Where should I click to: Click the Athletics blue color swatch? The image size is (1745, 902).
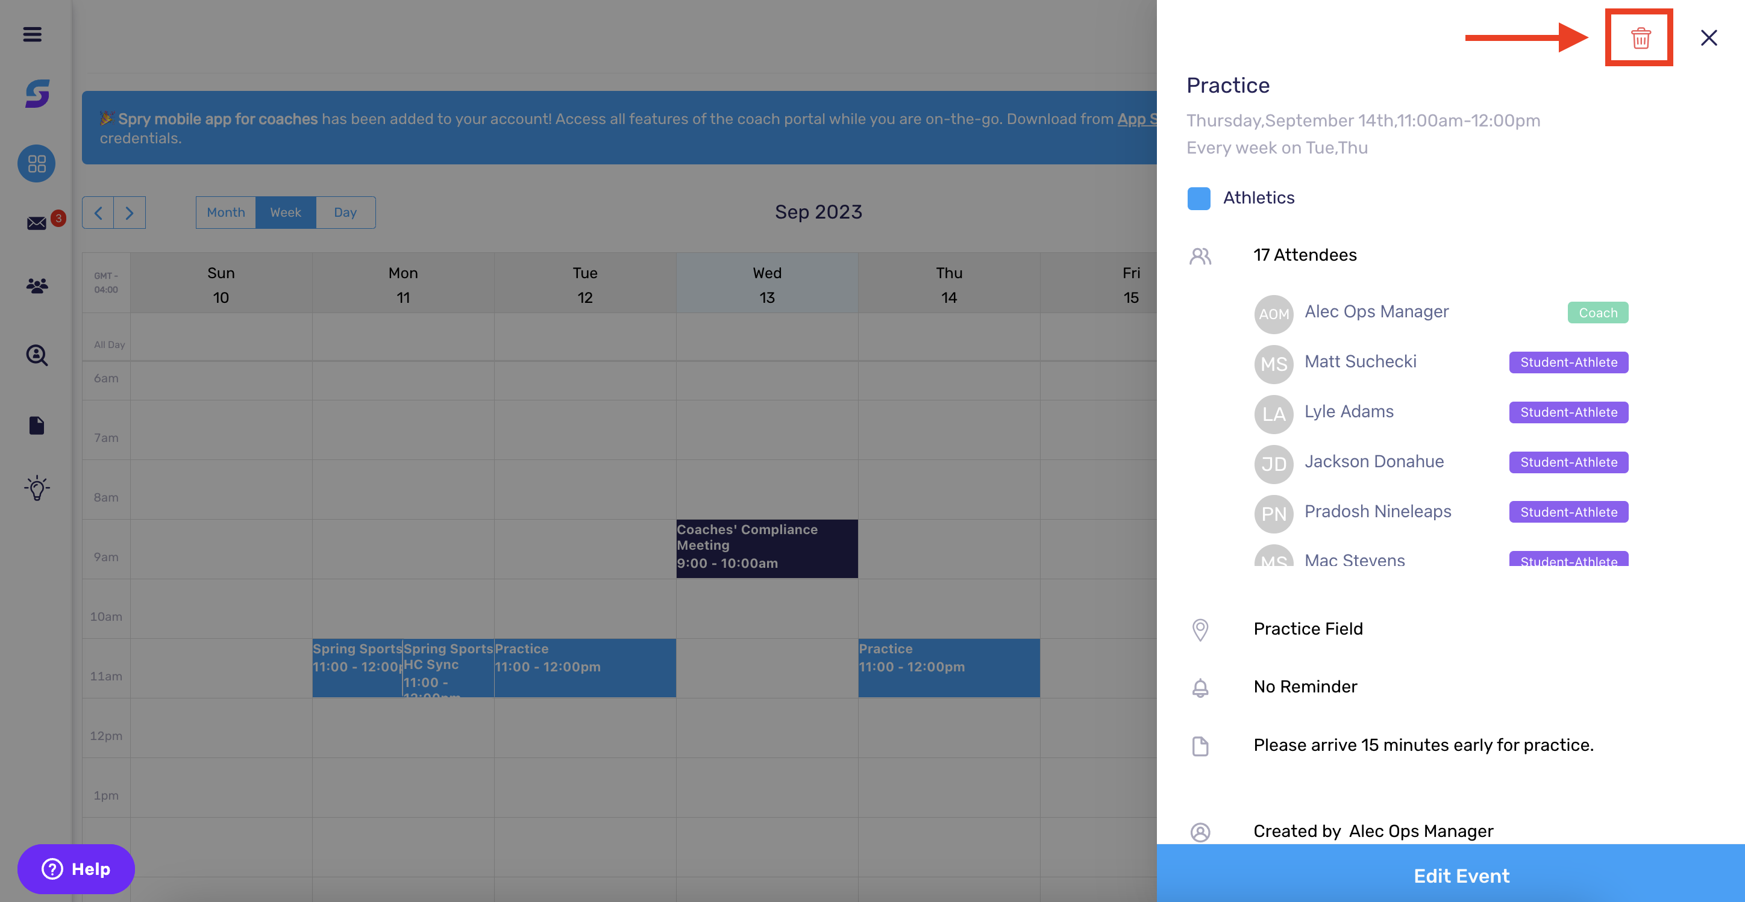coord(1198,198)
